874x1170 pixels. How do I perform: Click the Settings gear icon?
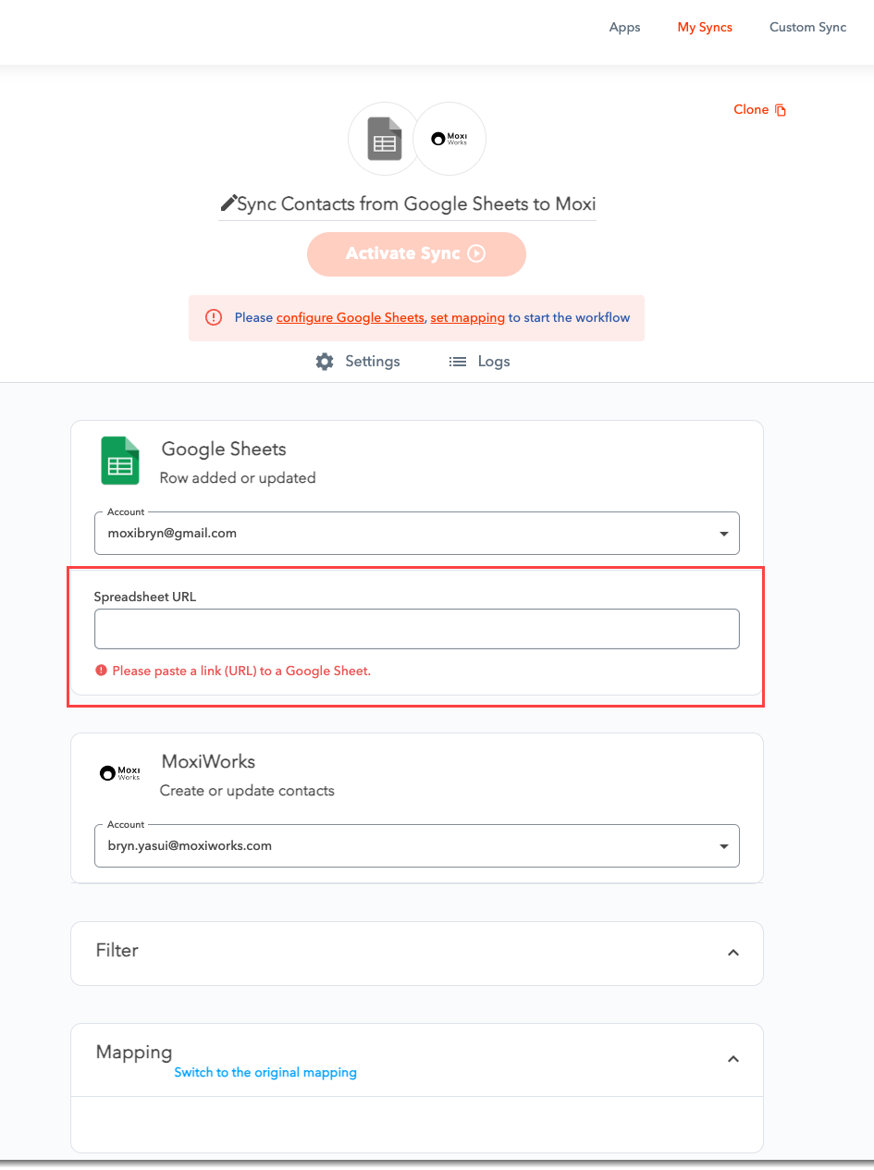pyautogui.click(x=325, y=362)
